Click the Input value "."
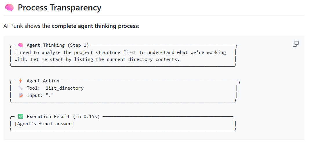Viewport: 309px width, 143px height. (x=50, y=95)
